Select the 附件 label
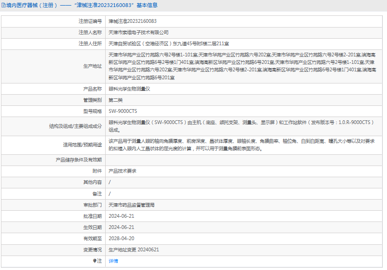387x270 pixels. tap(97, 171)
